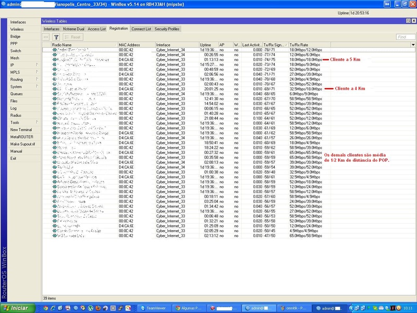Screen dimensions: 417x313
Task: Launch Internet Explorer from quick launch bar
Action: click(x=53, y=308)
